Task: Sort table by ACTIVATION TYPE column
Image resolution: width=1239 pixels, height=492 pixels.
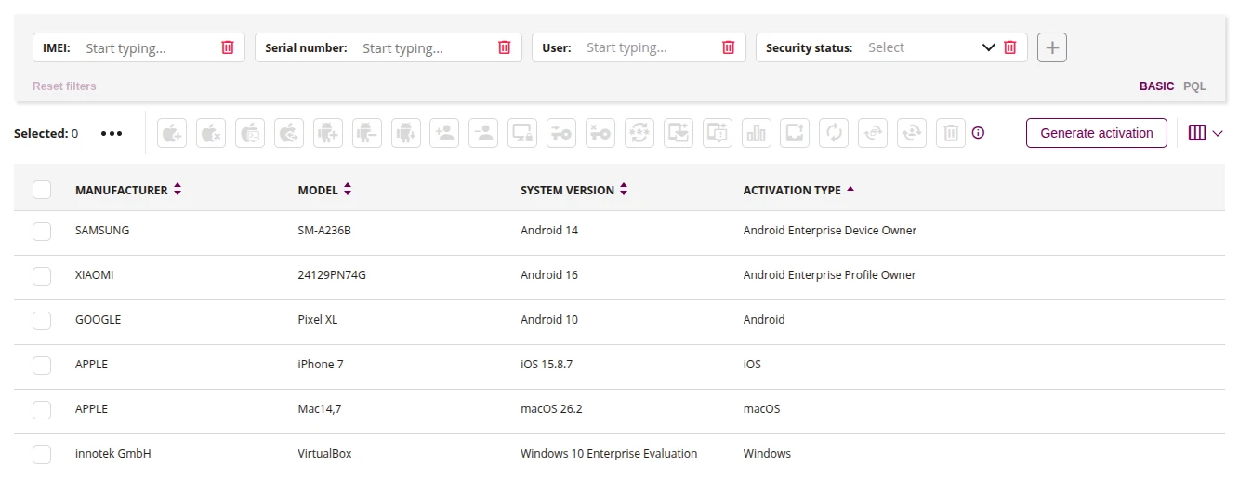Action: [798, 190]
